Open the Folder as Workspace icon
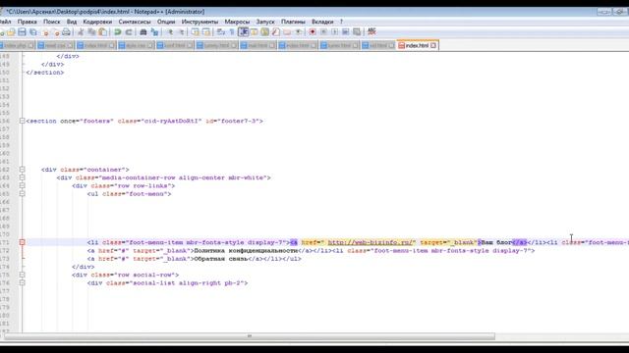 (287, 32)
